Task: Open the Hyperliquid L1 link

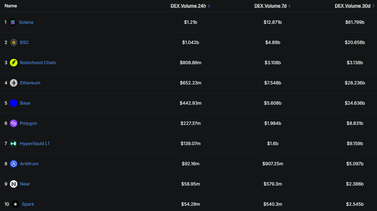Action: [35, 144]
